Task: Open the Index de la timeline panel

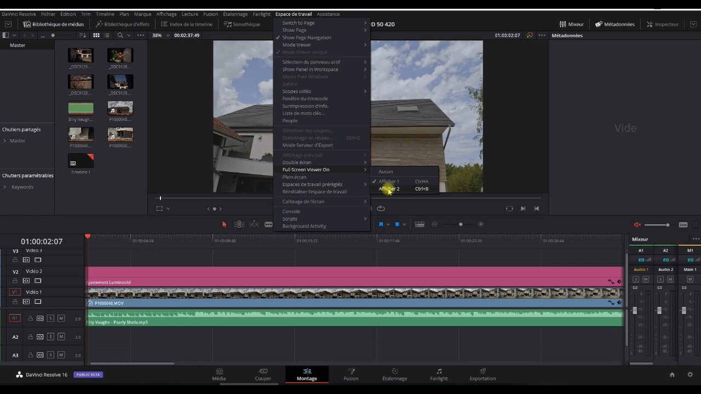Action: click(x=187, y=24)
